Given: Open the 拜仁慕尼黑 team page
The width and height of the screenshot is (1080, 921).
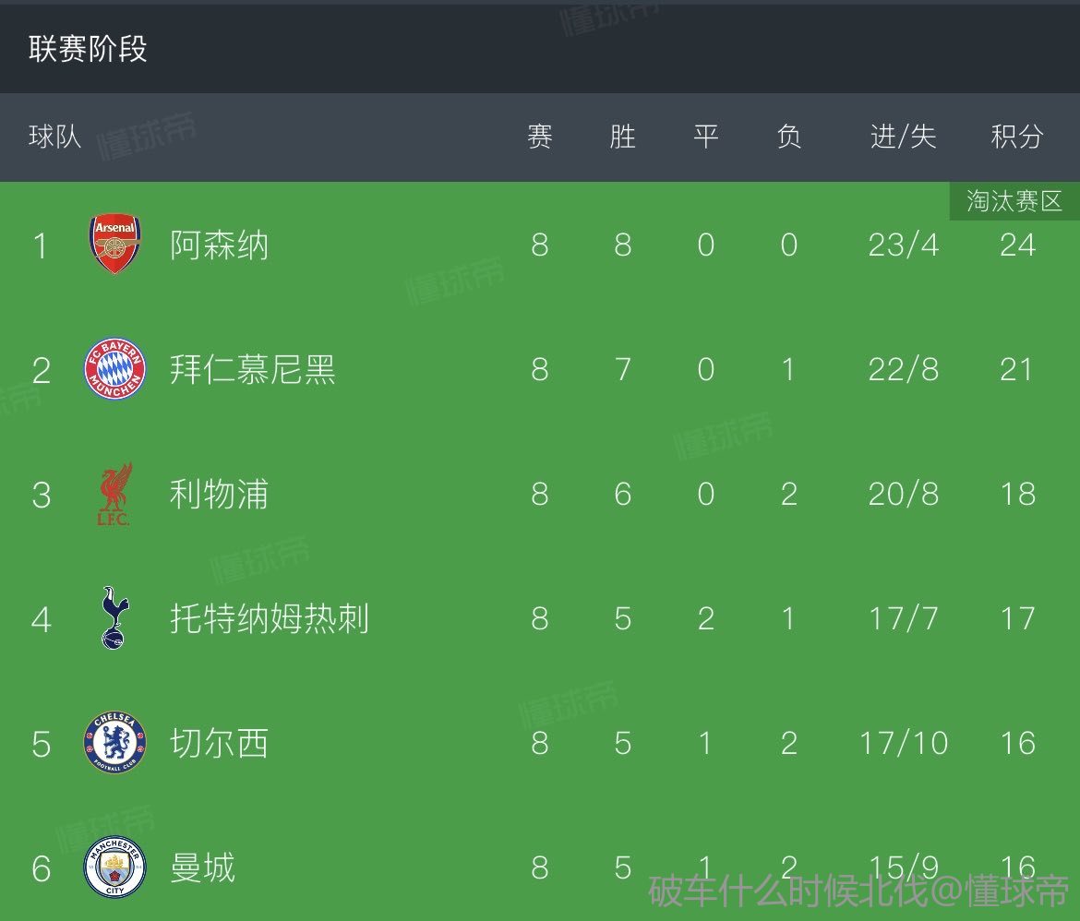Looking at the screenshot, I should click(253, 370).
